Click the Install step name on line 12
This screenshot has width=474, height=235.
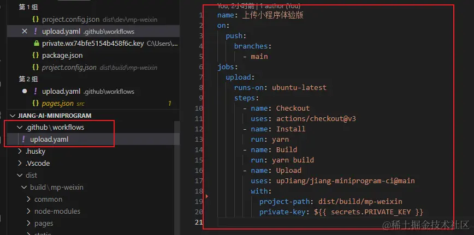pos(291,129)
